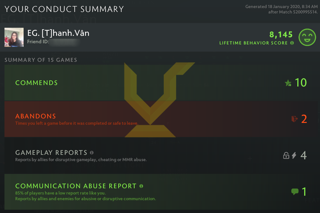The height and width of the screenshot is (213, 320).
Task: Click the Communication Abuse Report heading
Action: point(76,186)
